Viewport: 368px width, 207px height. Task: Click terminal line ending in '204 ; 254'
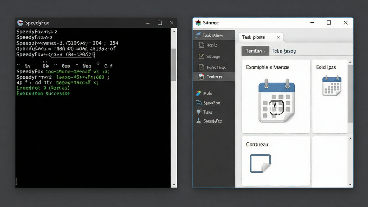(67, 43)
